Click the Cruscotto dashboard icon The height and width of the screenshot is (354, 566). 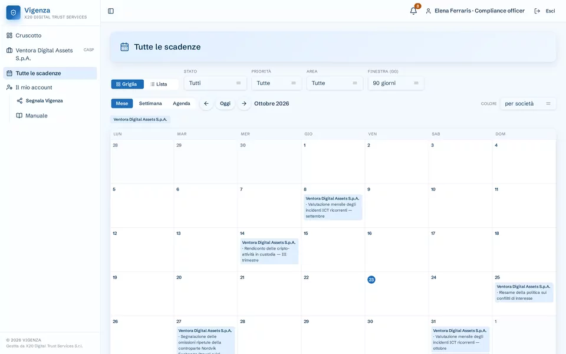tap(9, 35)
